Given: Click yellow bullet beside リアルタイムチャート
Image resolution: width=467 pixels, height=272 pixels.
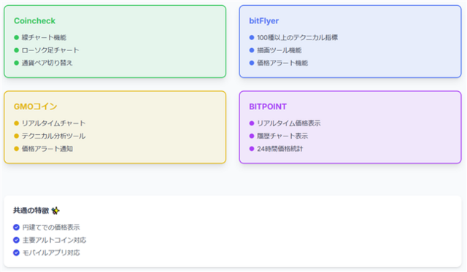Looking at the screenshot, I should 16,123.
